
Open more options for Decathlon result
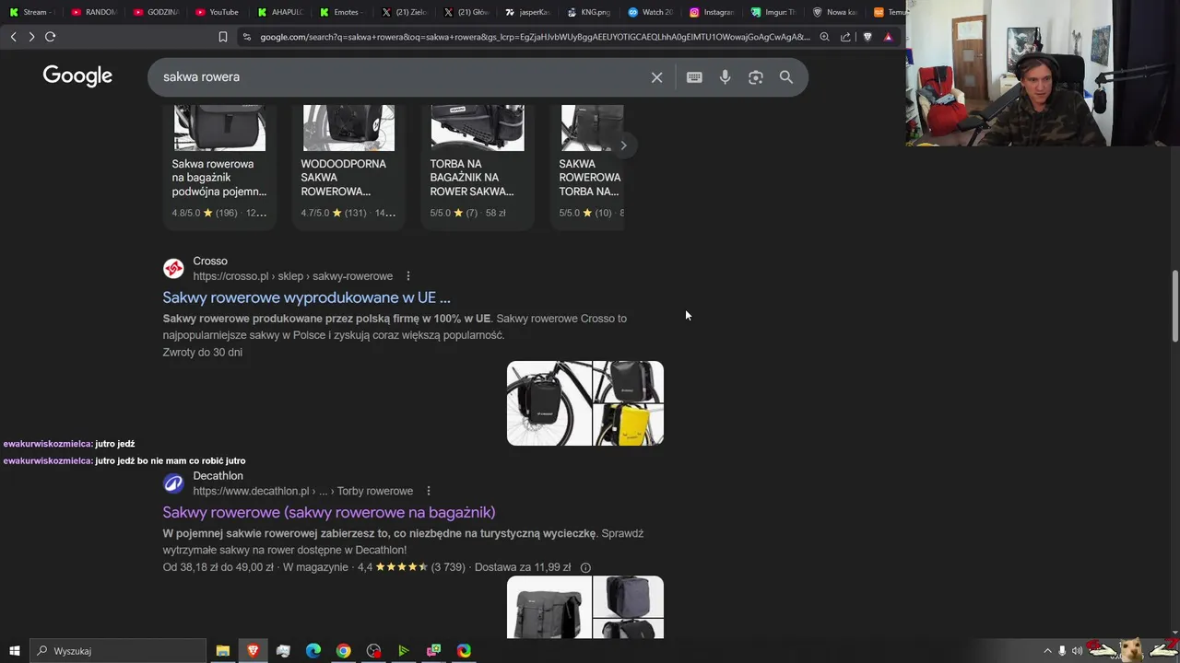tap(428, 491)
